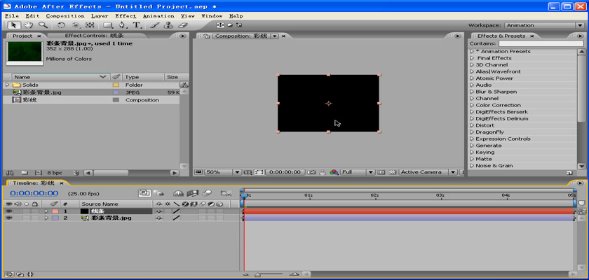Select the Rotation tool

click(61, 25)
